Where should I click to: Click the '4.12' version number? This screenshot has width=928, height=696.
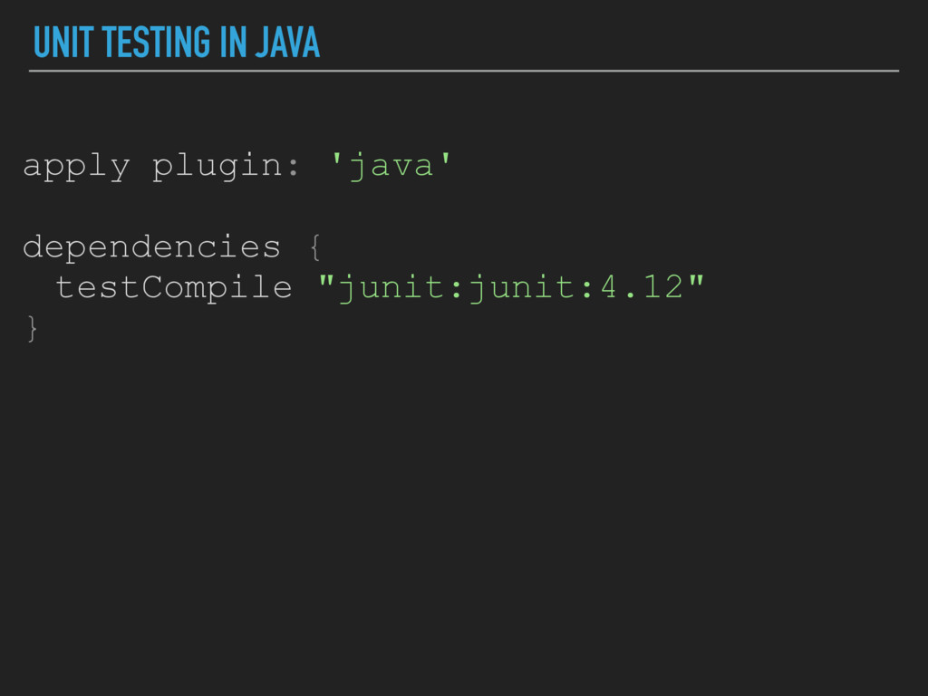(643, 287)
